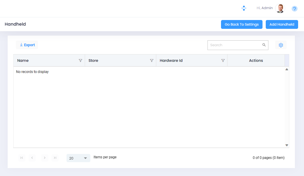
Task: Open the grid settings gear icon
Action: pyautogui.click(x=281, y=45)
